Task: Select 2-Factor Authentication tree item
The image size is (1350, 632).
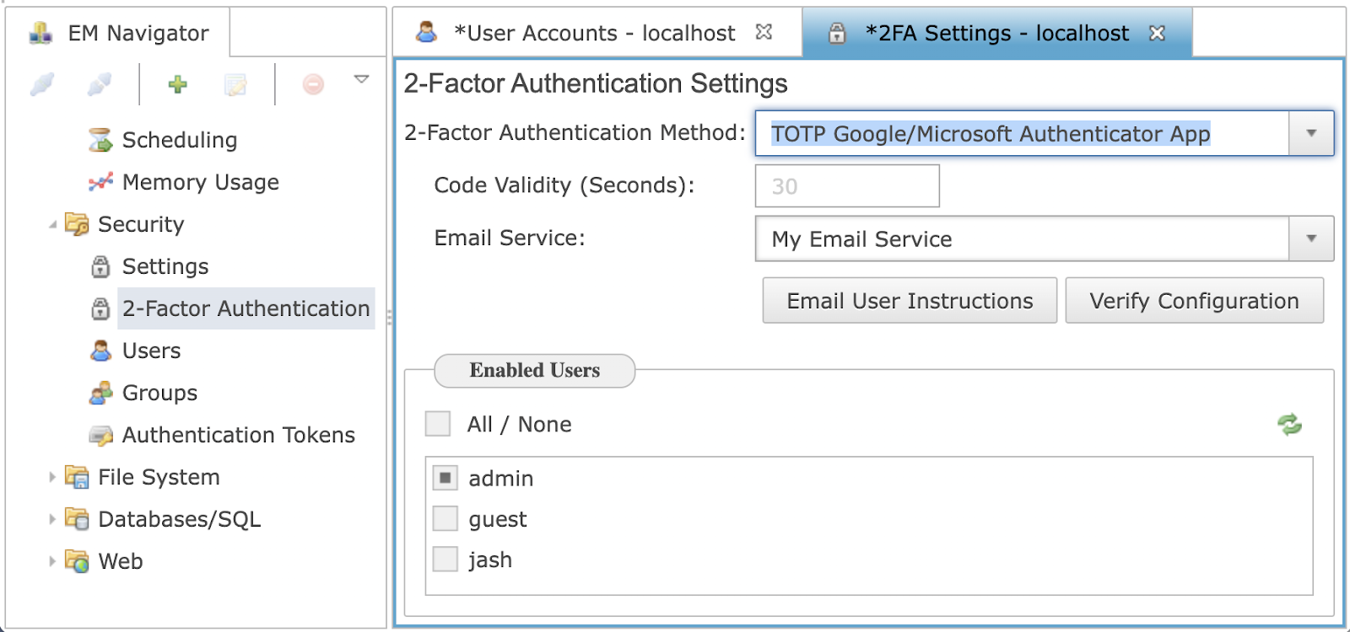Action: point(246,308)
